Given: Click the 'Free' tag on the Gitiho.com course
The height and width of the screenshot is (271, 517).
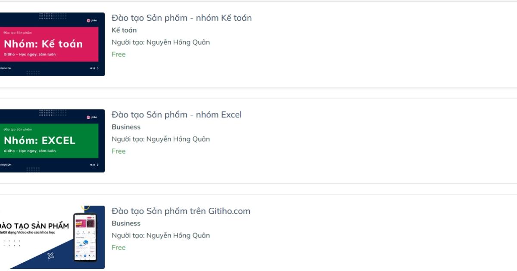Looking at the screenshot, I should [x=118, y=247].
